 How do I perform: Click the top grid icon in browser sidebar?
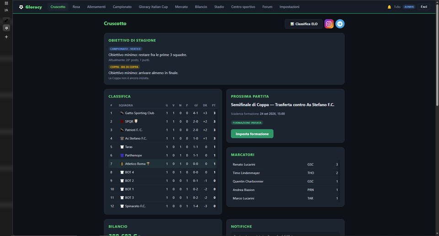(6, 3)
